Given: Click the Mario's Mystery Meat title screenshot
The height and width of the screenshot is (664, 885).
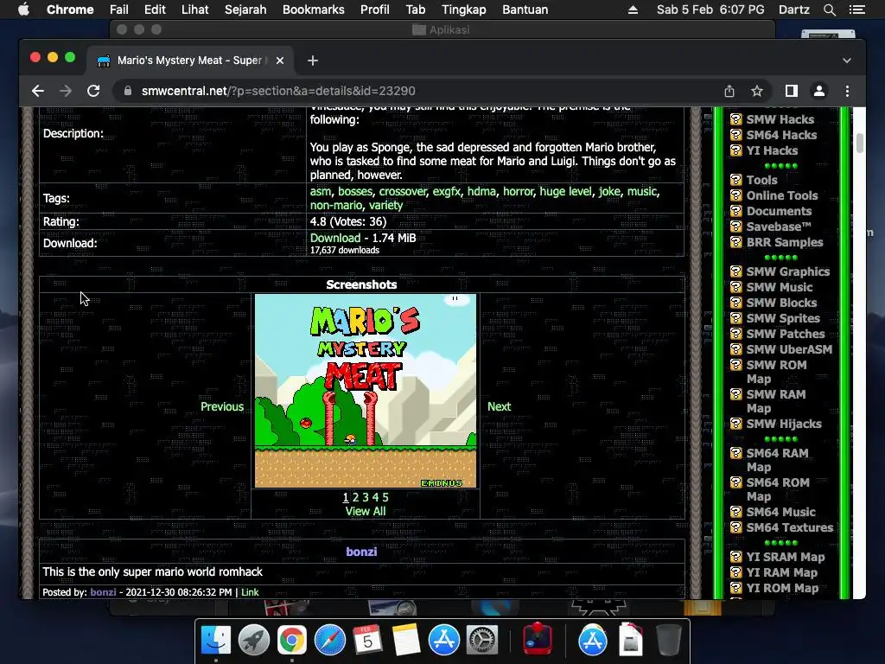Looking at the screenshot, I should (366, 391).
